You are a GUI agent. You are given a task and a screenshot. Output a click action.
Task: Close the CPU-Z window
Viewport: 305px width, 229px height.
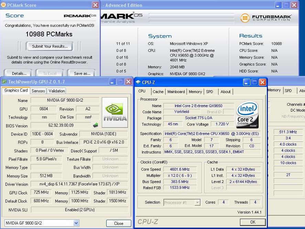click(x=262, y=82)
